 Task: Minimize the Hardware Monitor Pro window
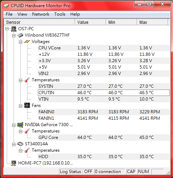click(x=139, y=4)
